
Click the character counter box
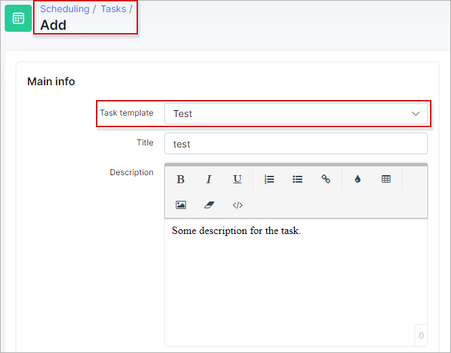tap(421, 335)
